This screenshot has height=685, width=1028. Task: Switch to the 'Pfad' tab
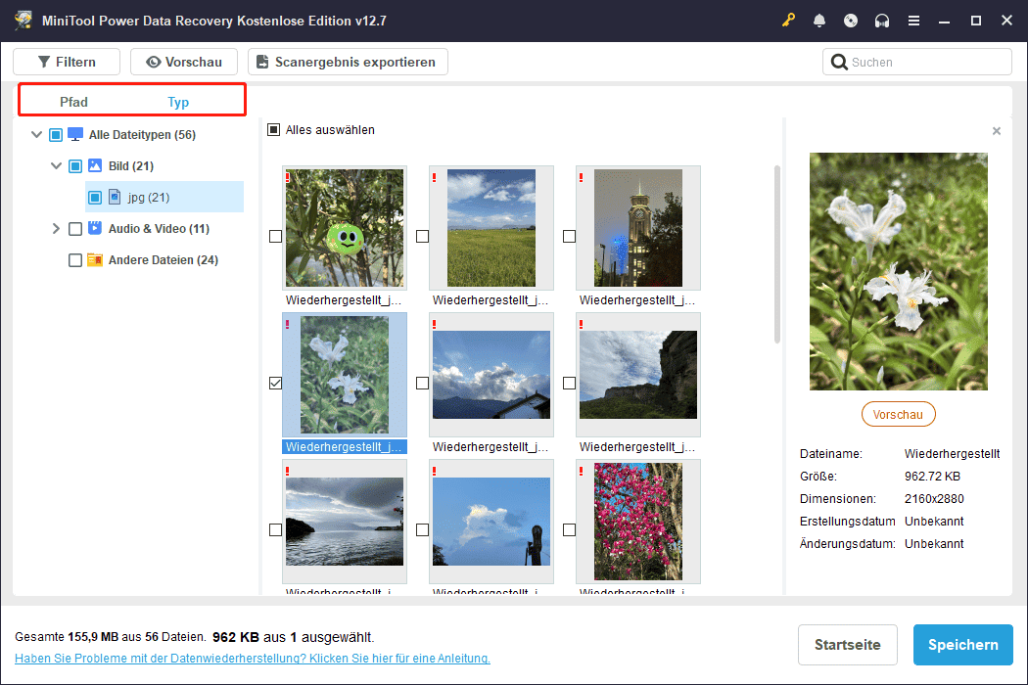click(x=73, y=102)
